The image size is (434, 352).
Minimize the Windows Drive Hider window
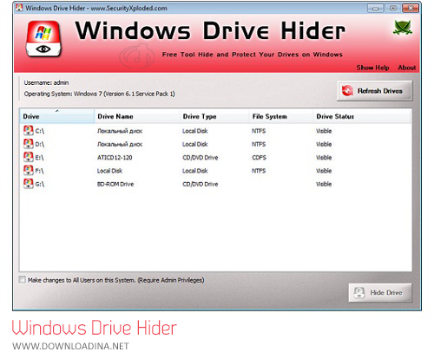click(x=375, y=8)
